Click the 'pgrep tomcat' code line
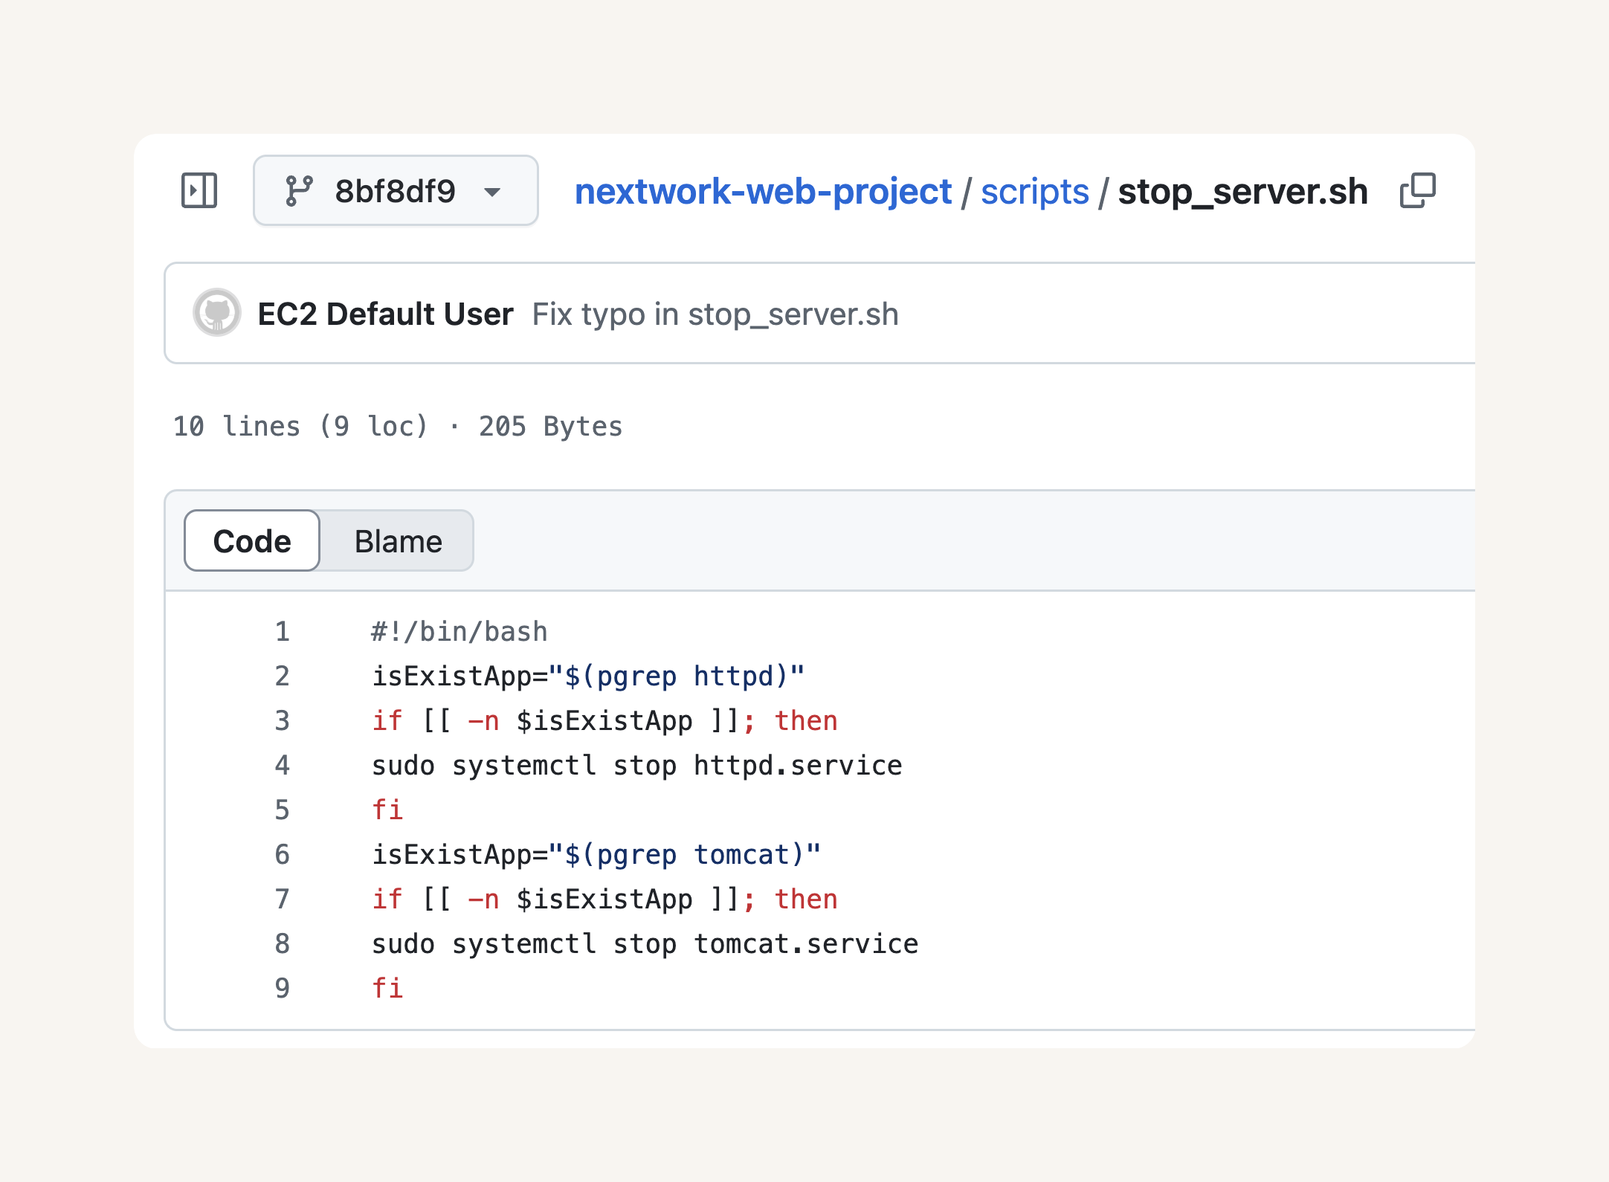The image size is (1609, 1182). [x=596, y=854]
